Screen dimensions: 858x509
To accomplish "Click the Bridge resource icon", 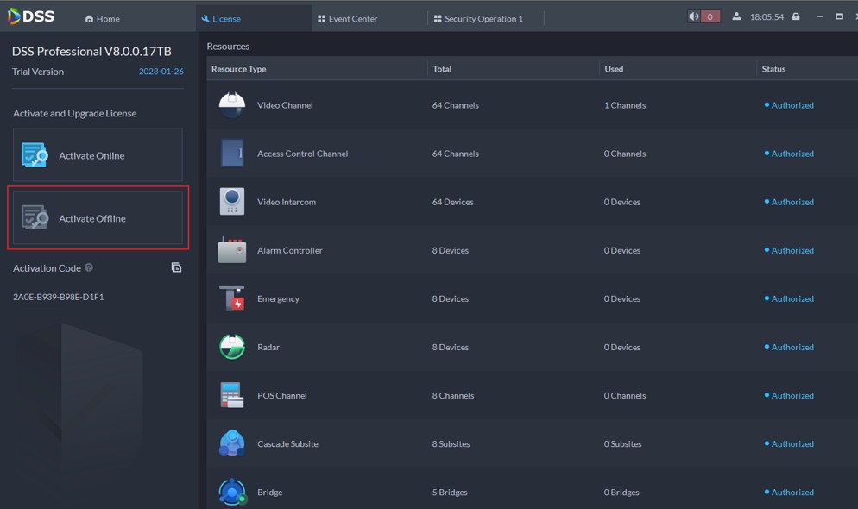I will 231,492.
